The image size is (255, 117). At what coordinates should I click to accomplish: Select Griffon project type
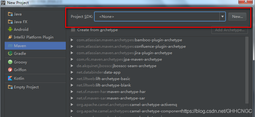click(x=35, y=70)
